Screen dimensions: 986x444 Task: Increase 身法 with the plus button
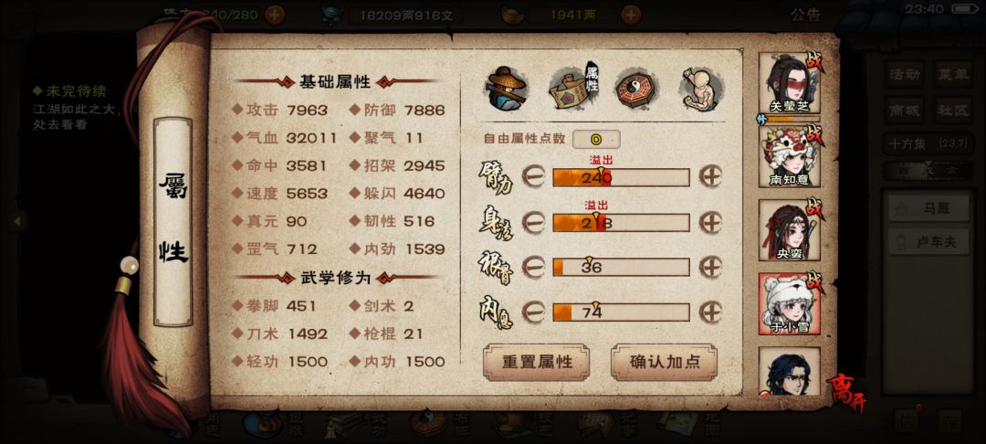click(710, 222)
